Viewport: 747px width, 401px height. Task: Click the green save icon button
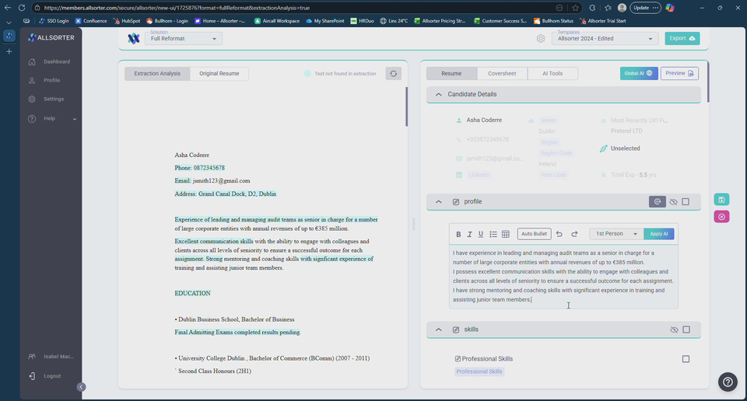721,200
